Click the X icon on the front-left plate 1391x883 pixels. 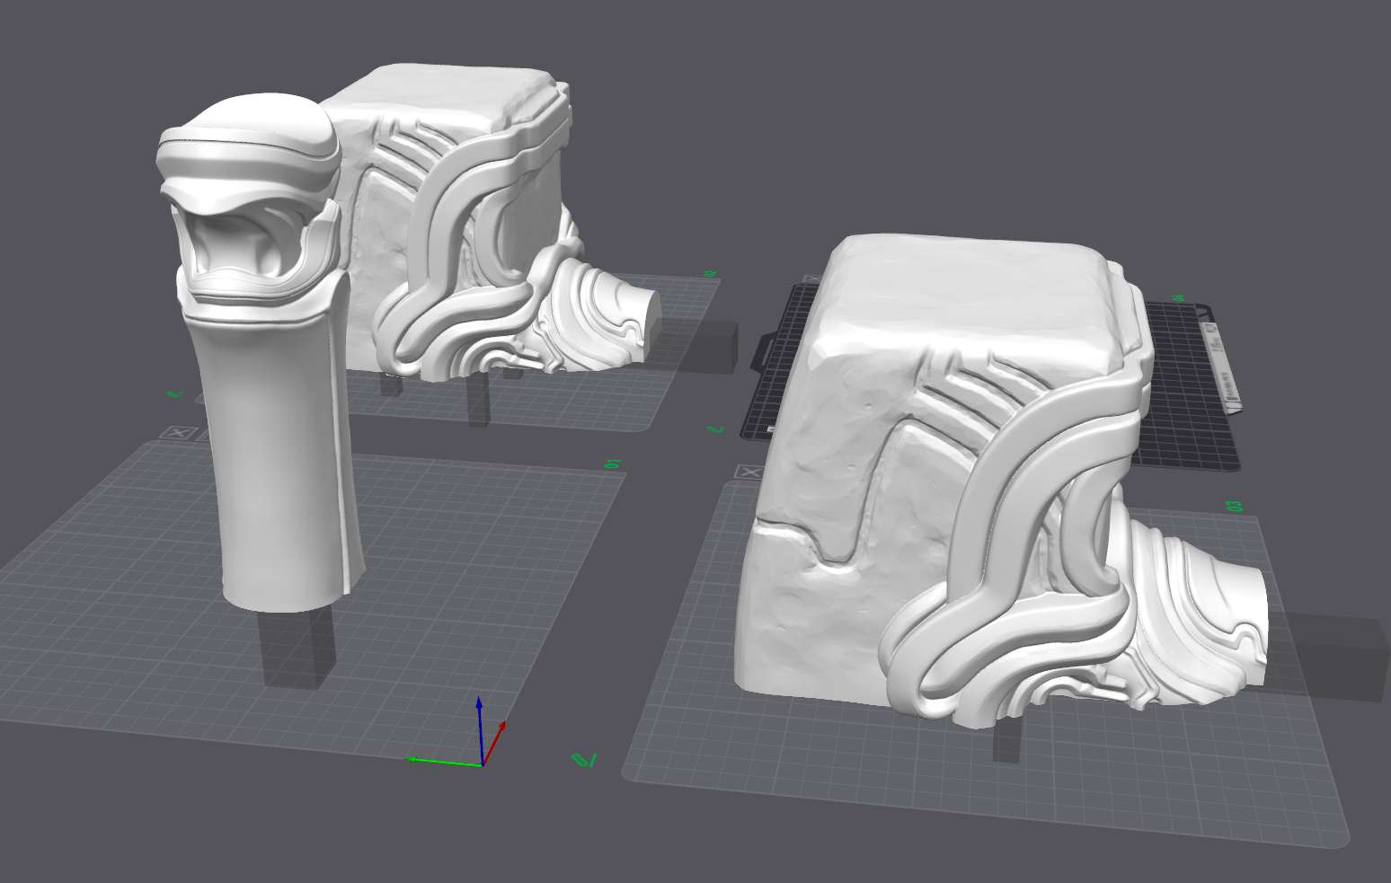coord(178,433)
